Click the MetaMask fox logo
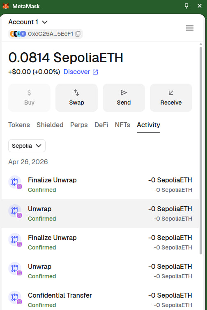The height and width of the screenshot is (310, 207). pos(6,6)
